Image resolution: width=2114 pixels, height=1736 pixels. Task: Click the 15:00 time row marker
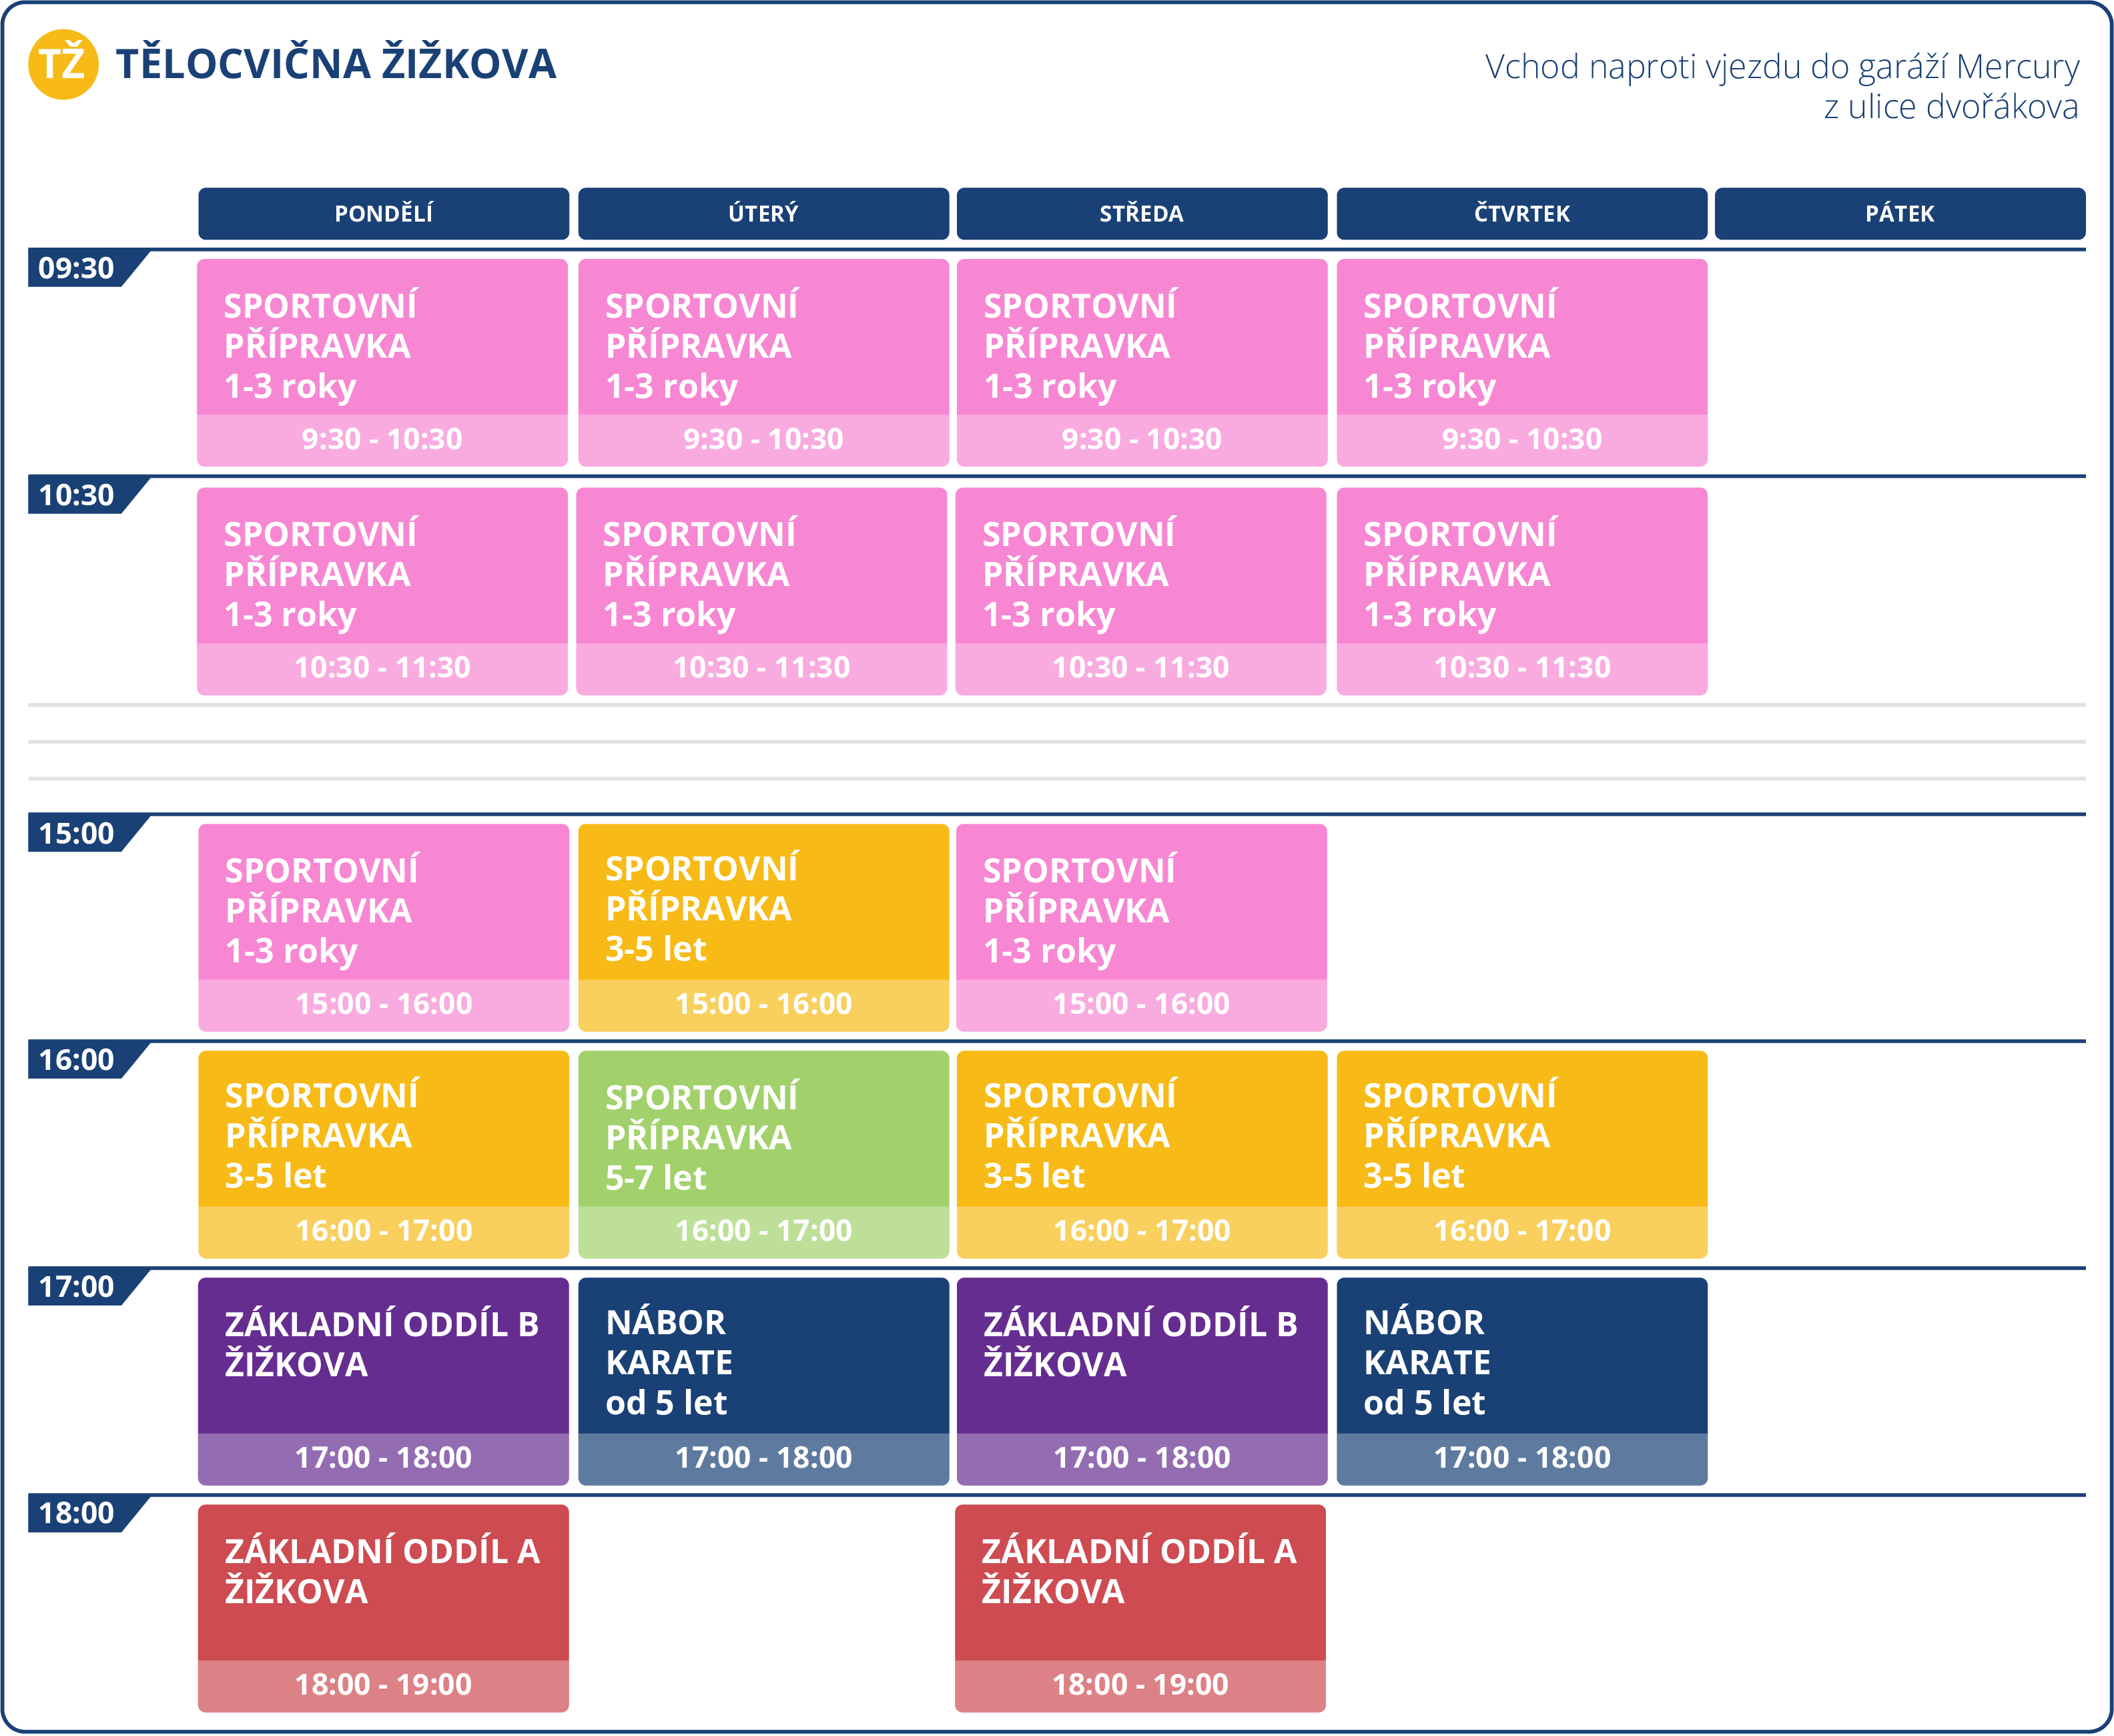coord(77,833)
